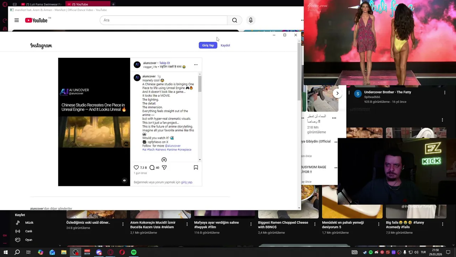Open 'Biggest Ramen Chopped Cheese with BBNO$' video
The image size is (456, 257).
[283, 225]
